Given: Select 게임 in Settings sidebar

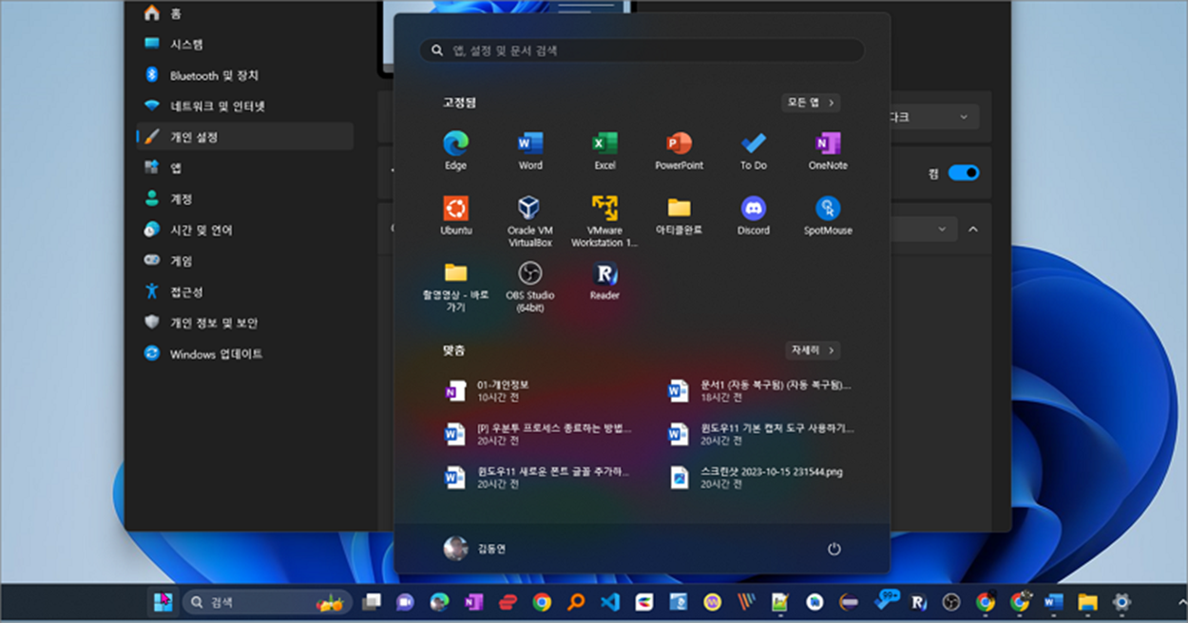Looking at the screenshot, I should pyautogui.click(x=245, y=260).
